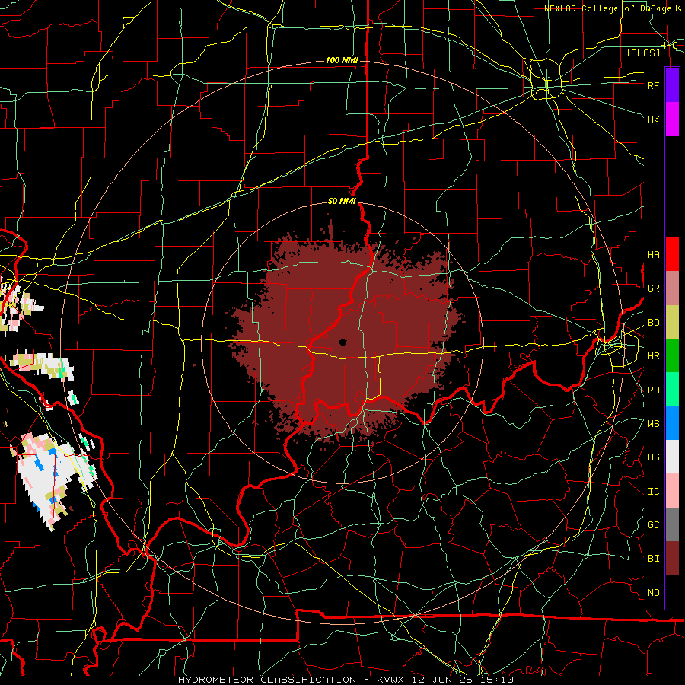Viewport: 685px width, 685px height.
Task: Click the RF purple legend swatch
Action: pos(672,85)
